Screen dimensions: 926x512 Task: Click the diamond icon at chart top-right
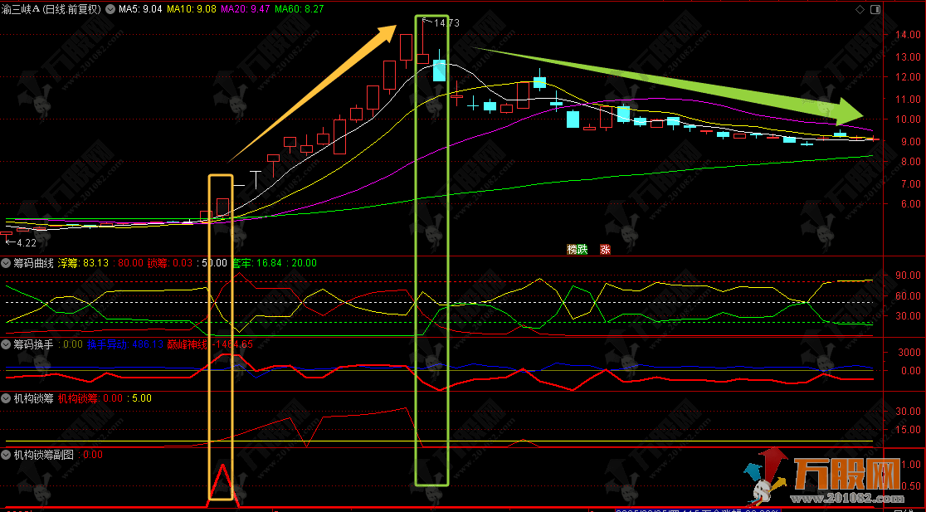859,9
